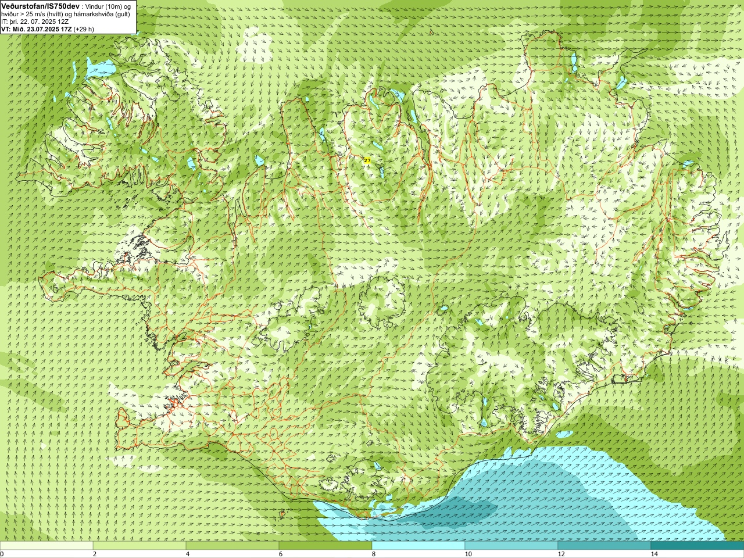Click the yellow 27 gust marker

click(367, 160)
